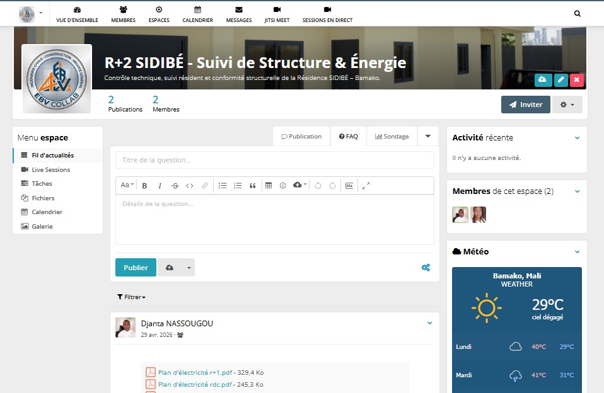Click Djanta NASSOUGOU author name
Viewport: 604px width, 393px height.
click(x=177, y=324)
